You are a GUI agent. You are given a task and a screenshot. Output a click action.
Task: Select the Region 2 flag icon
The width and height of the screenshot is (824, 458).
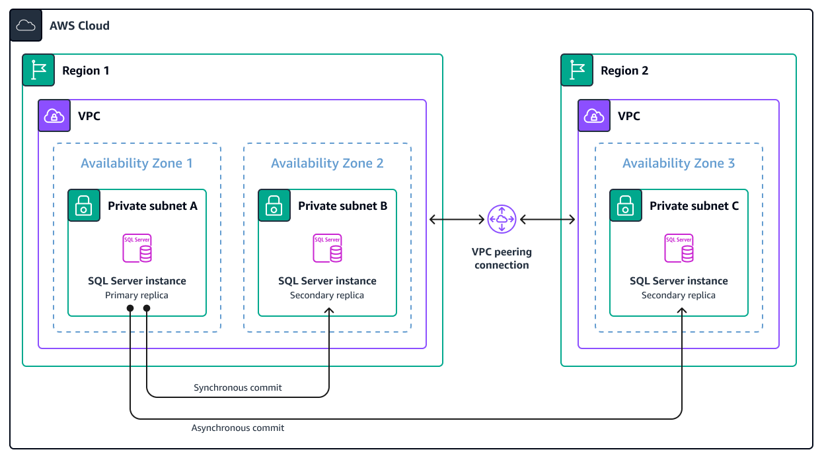click(577, 70)
